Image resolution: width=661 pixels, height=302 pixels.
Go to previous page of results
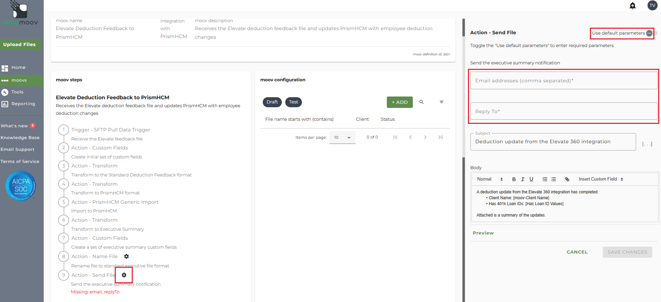(x=410, y=137)
